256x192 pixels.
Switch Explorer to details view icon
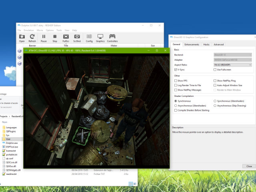tap(131, 184)
